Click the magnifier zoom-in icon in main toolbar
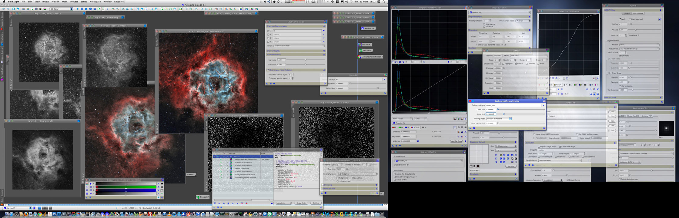Image resolution: width=679 pixels, height=218 pixels. coord(113,9)
